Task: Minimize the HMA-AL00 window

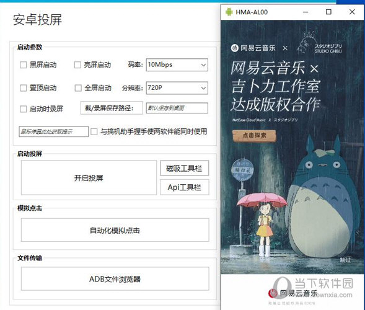Action: click(306, 12)
